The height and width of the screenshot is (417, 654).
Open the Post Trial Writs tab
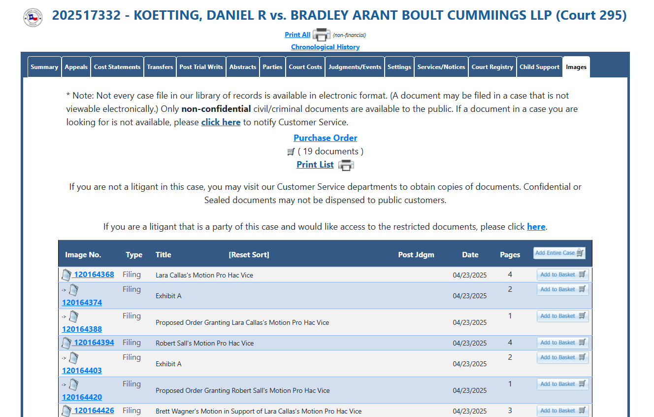[x=201, y=67]
